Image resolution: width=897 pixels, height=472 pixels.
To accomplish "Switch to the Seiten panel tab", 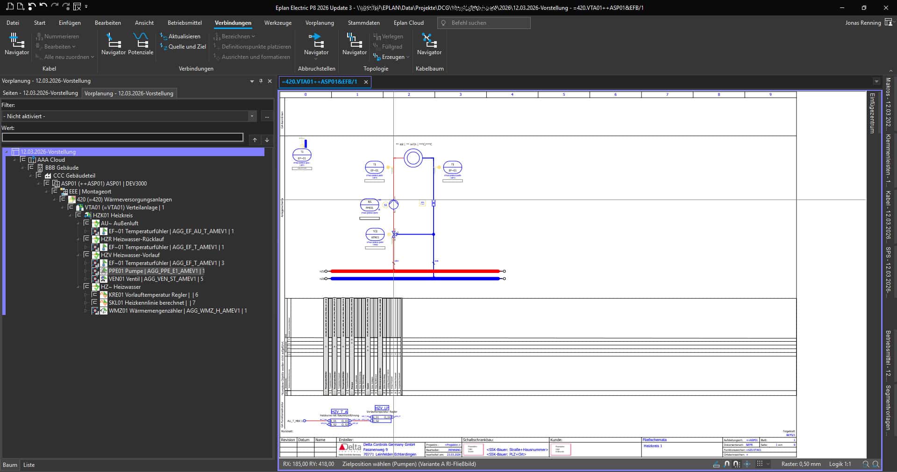I will (40, 93).
